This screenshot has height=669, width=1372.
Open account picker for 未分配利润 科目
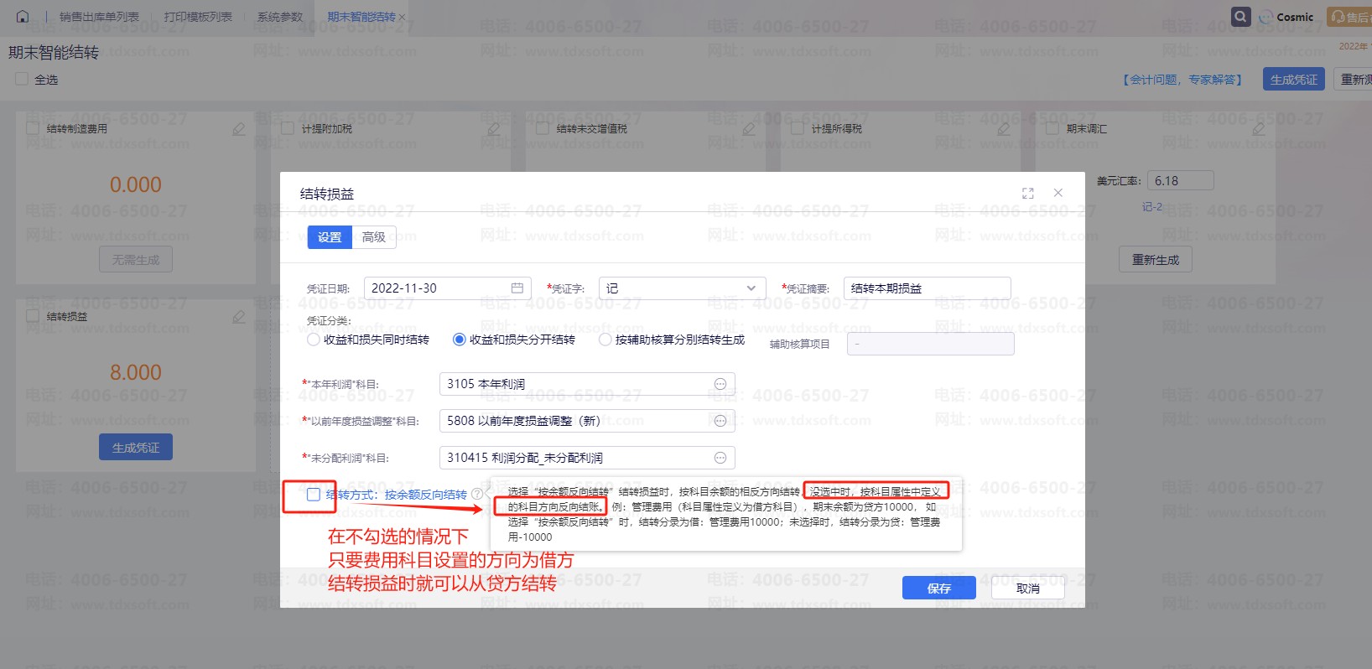pyautogui.click(x=720, y=458)
